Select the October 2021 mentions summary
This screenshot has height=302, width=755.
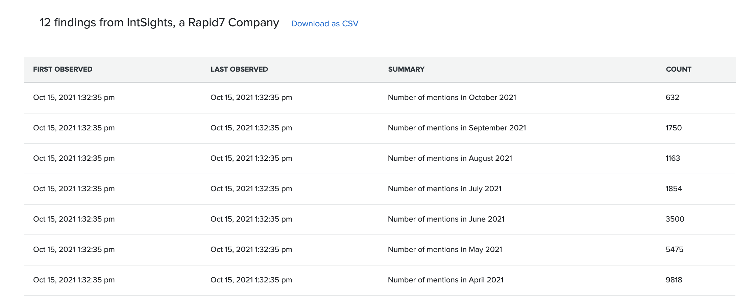coord(452,98)
